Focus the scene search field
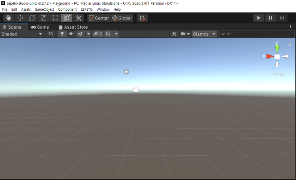 257,34
